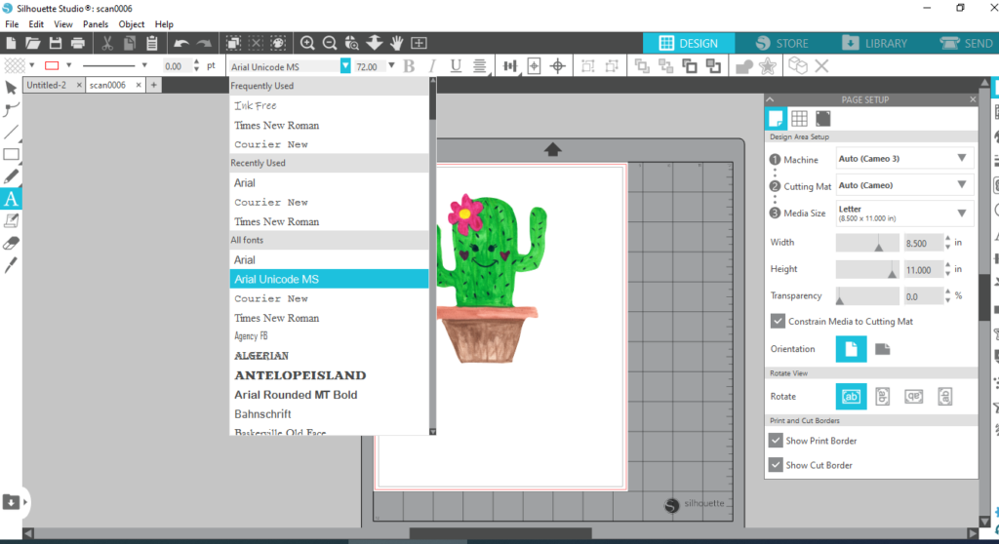Select the Eraser tool
This screenshot has height=544, width=999.
(x=12, y=243)
